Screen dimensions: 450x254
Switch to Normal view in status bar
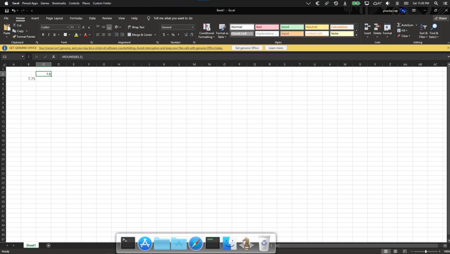(386, 251)
